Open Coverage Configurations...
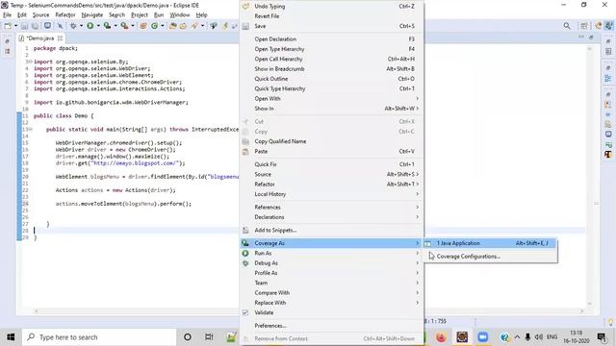 point(490,257)
